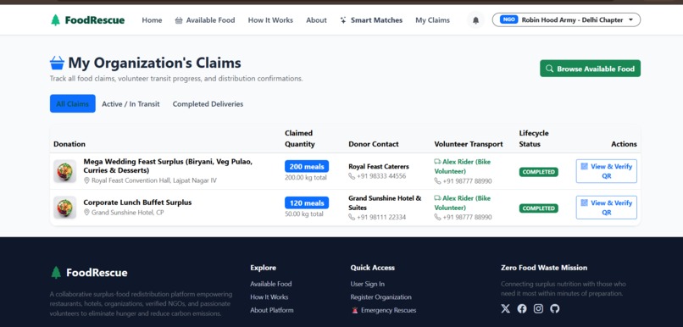Open the X (Twitter) social icon
The image size is (683, 327).
(505, 308)
